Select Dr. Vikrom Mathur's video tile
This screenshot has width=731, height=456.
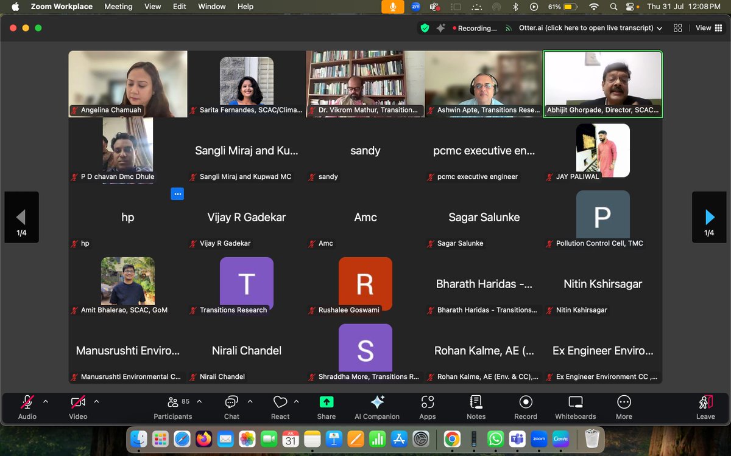(x=365, y=84)
